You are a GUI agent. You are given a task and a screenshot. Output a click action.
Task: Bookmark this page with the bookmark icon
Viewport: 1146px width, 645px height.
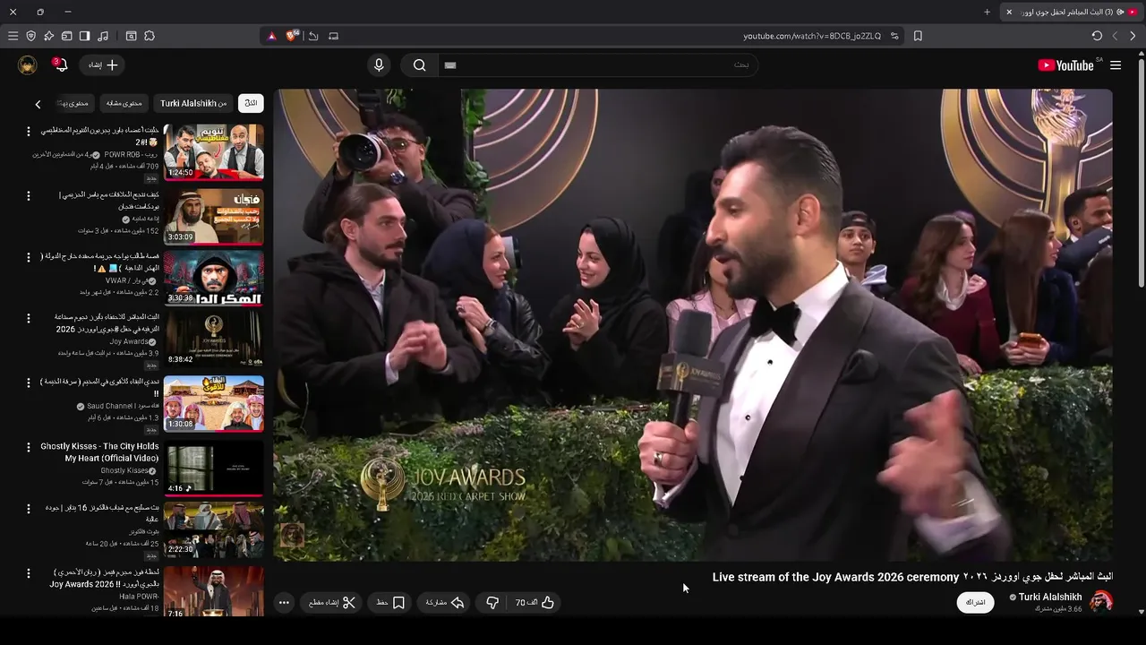pos(918,36)
